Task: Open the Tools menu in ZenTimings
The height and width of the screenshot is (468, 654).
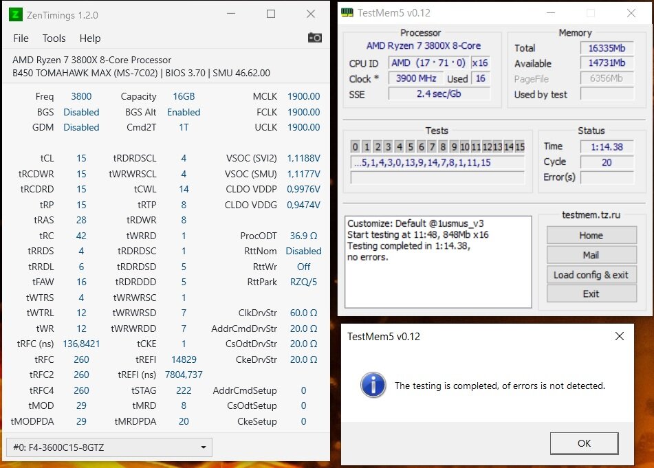Action: (x=54, y=38)
